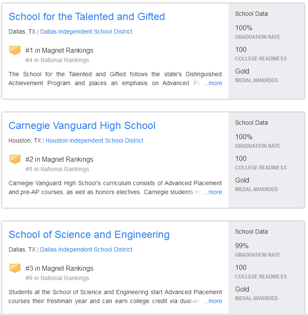Image resolution: width=308 pixels, height=315 pixels.
Task: Click the School Data heading in the first card
Action: click(251, 14)
